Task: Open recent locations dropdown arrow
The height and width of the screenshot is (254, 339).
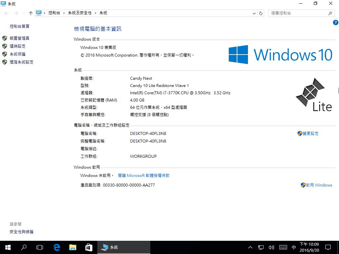Action: tap(24, 13)
